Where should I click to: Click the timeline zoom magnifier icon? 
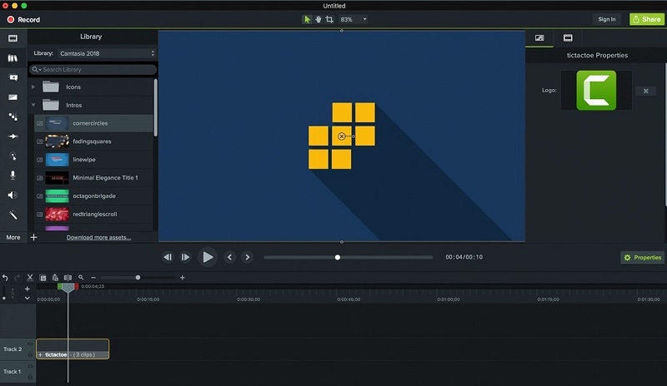point(81,277)
